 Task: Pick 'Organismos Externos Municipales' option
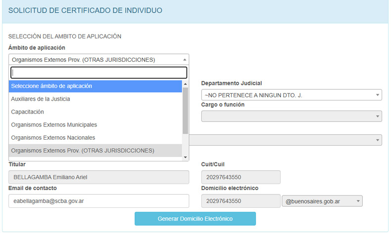pyautogui.click(x=96, y=124)
